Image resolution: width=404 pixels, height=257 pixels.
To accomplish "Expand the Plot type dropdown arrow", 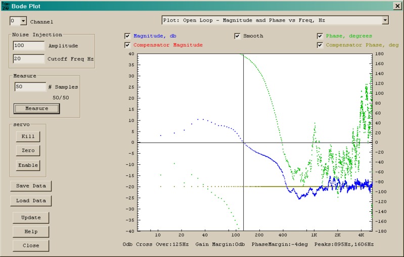I will tap(385, 20).
